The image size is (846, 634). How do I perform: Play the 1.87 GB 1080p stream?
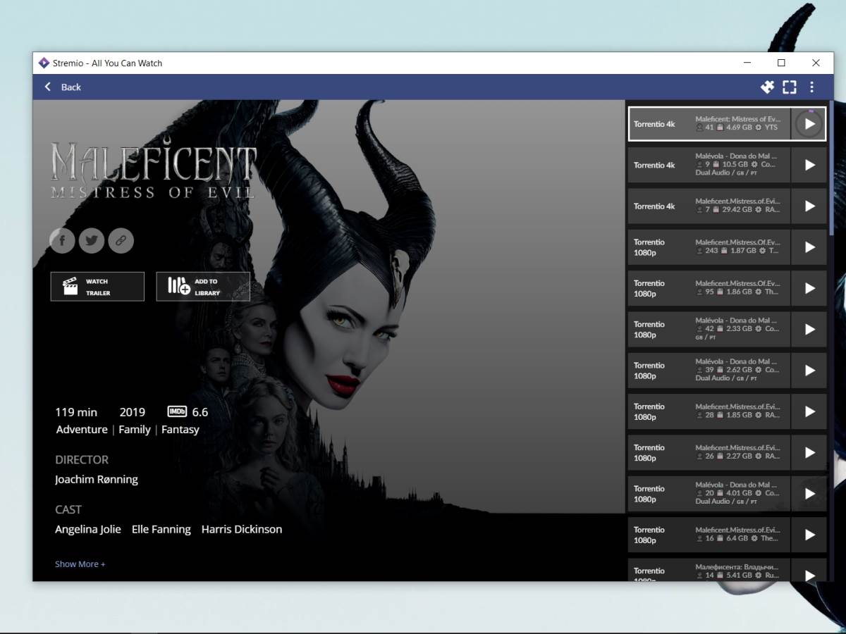[x=809, y=247]
